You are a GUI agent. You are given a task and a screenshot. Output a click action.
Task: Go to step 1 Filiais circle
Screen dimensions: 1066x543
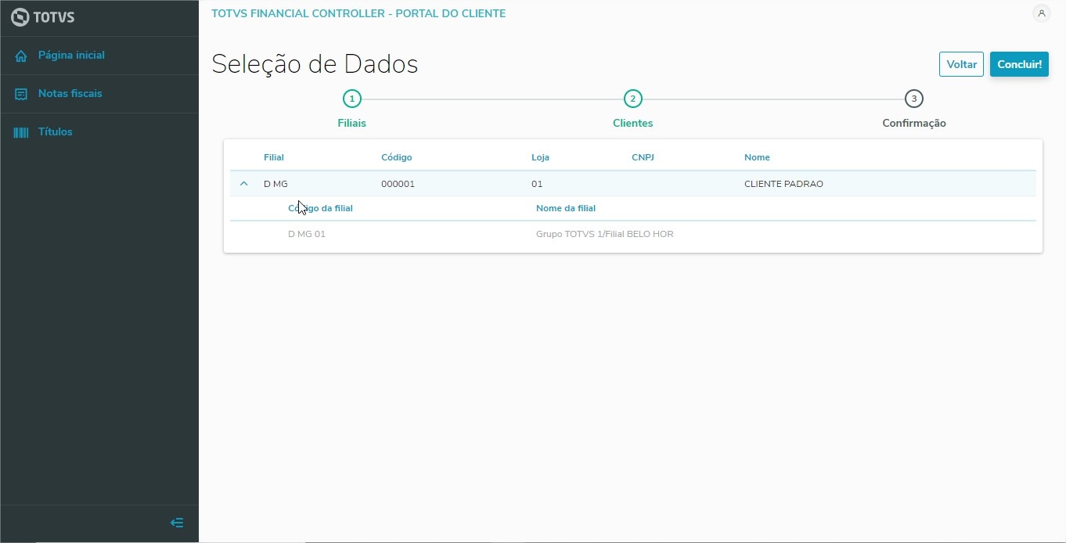coord(352,99)
